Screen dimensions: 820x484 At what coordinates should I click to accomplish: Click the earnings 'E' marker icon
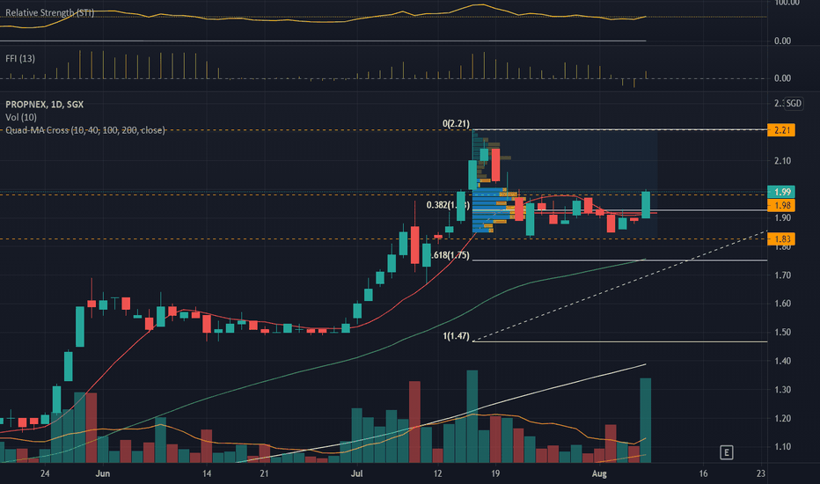726,452
